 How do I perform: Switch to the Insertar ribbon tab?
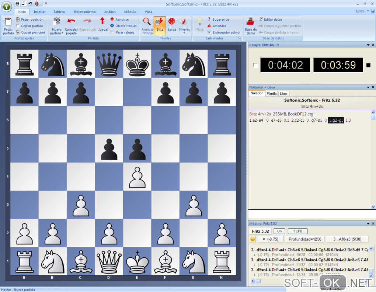coord(39,12)
